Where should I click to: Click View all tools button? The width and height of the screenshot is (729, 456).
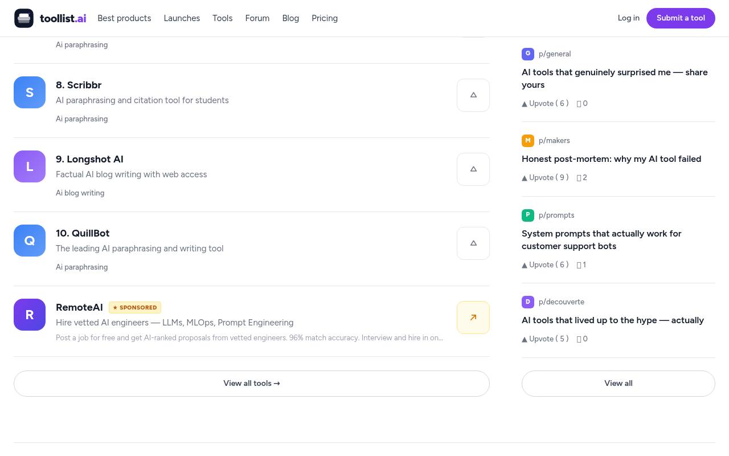[252, 384]
